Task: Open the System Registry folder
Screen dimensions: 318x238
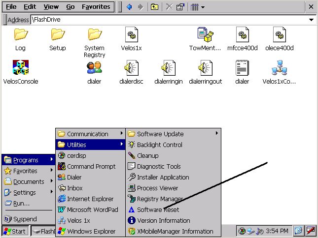Action: coord(95,43)
